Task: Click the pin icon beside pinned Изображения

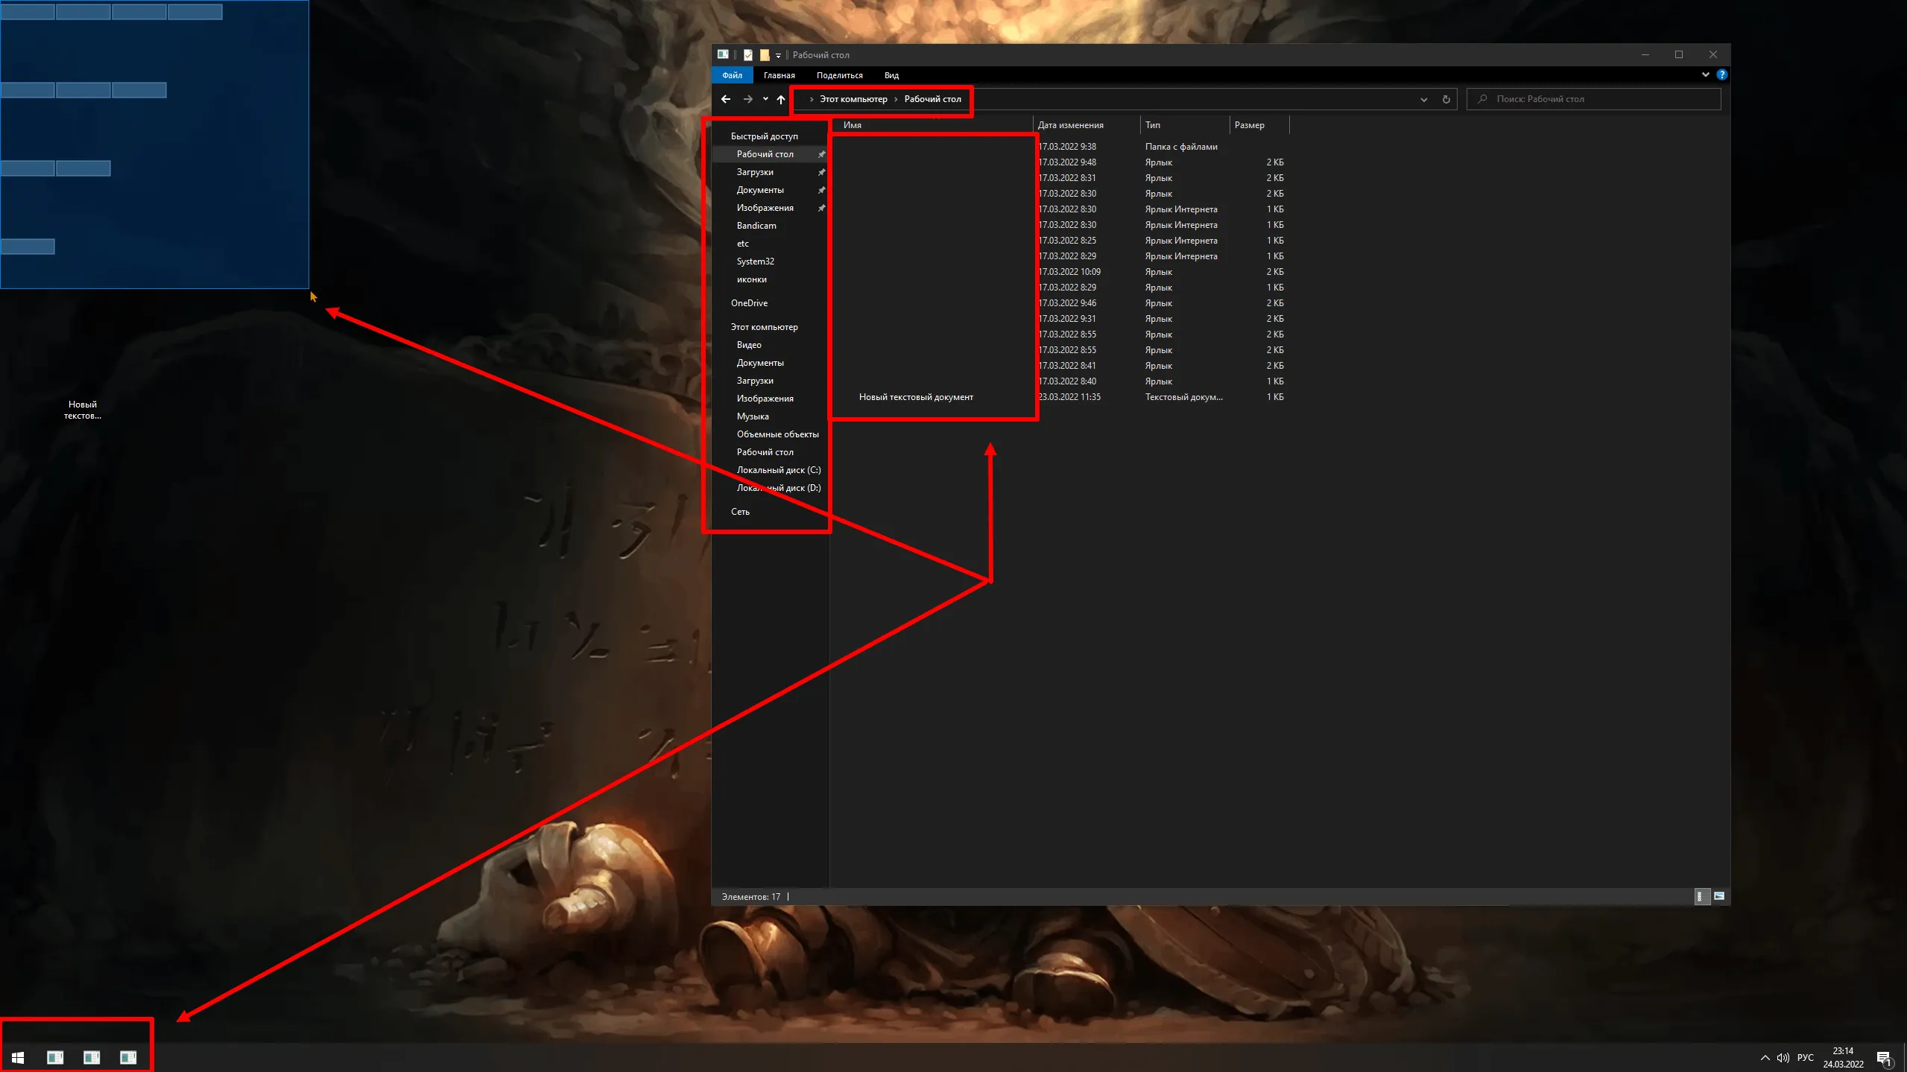Action: (x=821, y=208)
